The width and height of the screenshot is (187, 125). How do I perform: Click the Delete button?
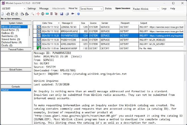point(108,9)
